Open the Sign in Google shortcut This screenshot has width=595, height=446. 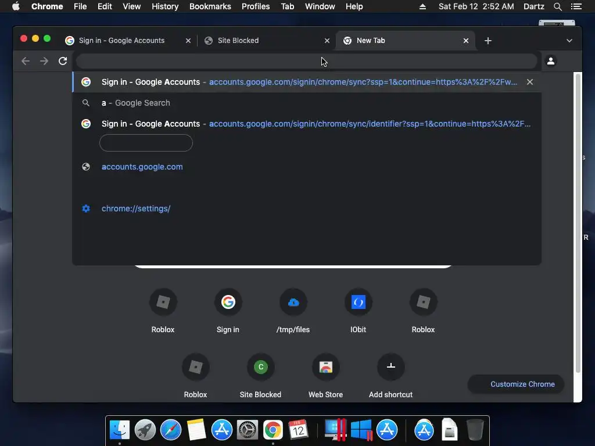pyautogui.click(x=228, y=311)
